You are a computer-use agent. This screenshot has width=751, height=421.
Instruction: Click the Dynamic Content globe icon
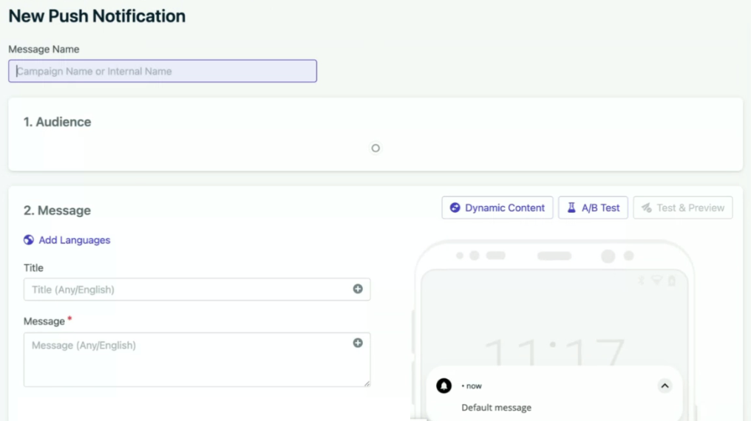[455, 208]
